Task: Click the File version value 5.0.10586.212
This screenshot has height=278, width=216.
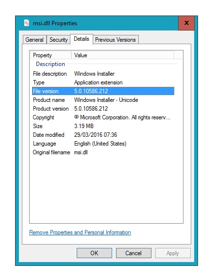Action: [x=91, y=91]
